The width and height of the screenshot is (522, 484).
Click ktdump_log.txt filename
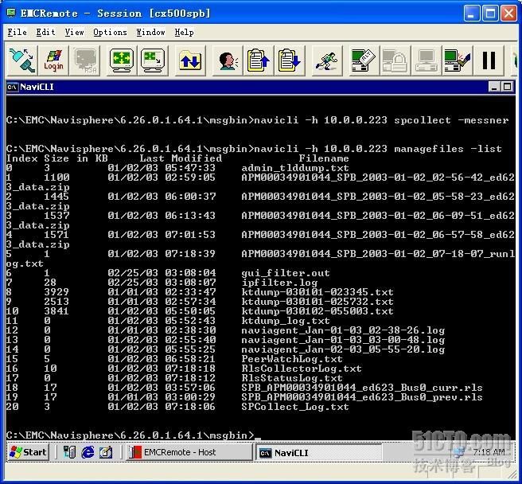click(x=286, y=321)
